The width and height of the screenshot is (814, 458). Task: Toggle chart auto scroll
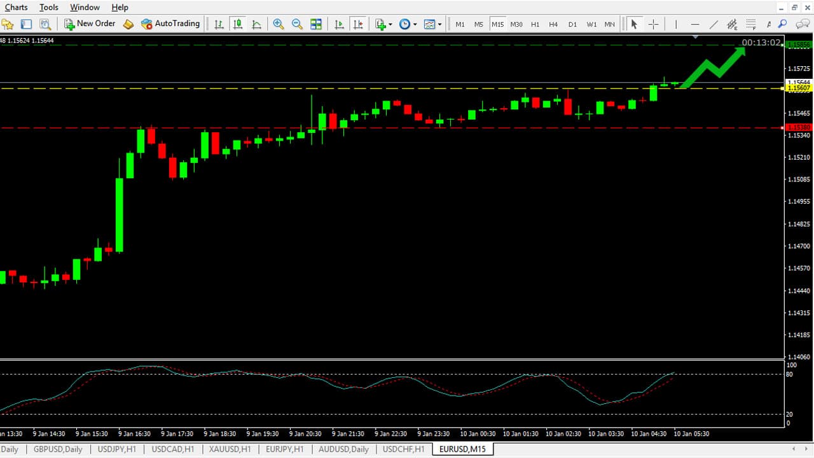click(340, 24)
